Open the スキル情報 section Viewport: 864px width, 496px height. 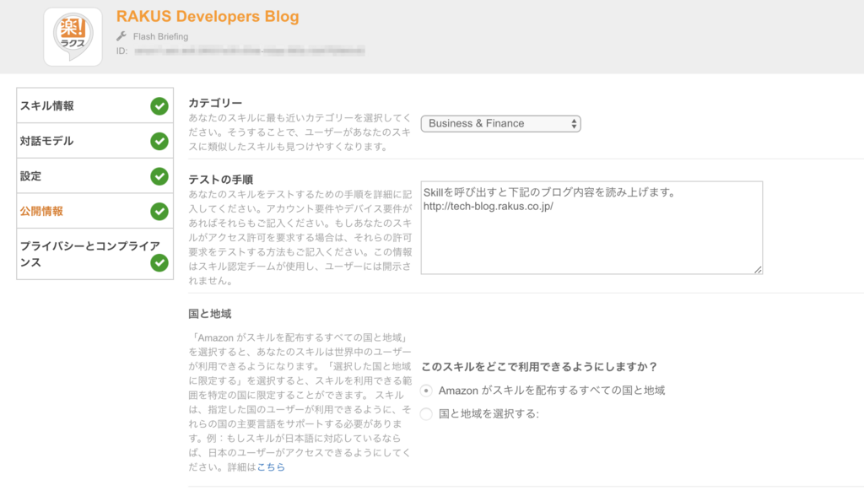coord(94,105)
